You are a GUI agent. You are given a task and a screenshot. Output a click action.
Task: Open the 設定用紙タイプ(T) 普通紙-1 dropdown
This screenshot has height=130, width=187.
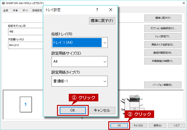[x=80, y=81]
